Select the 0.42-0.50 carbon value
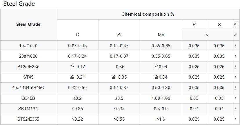Image resolution: width=240 pixels, height=125 pixels. point(77,88)
